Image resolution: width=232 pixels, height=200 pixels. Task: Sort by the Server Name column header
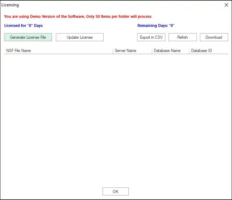click(133, 51)
